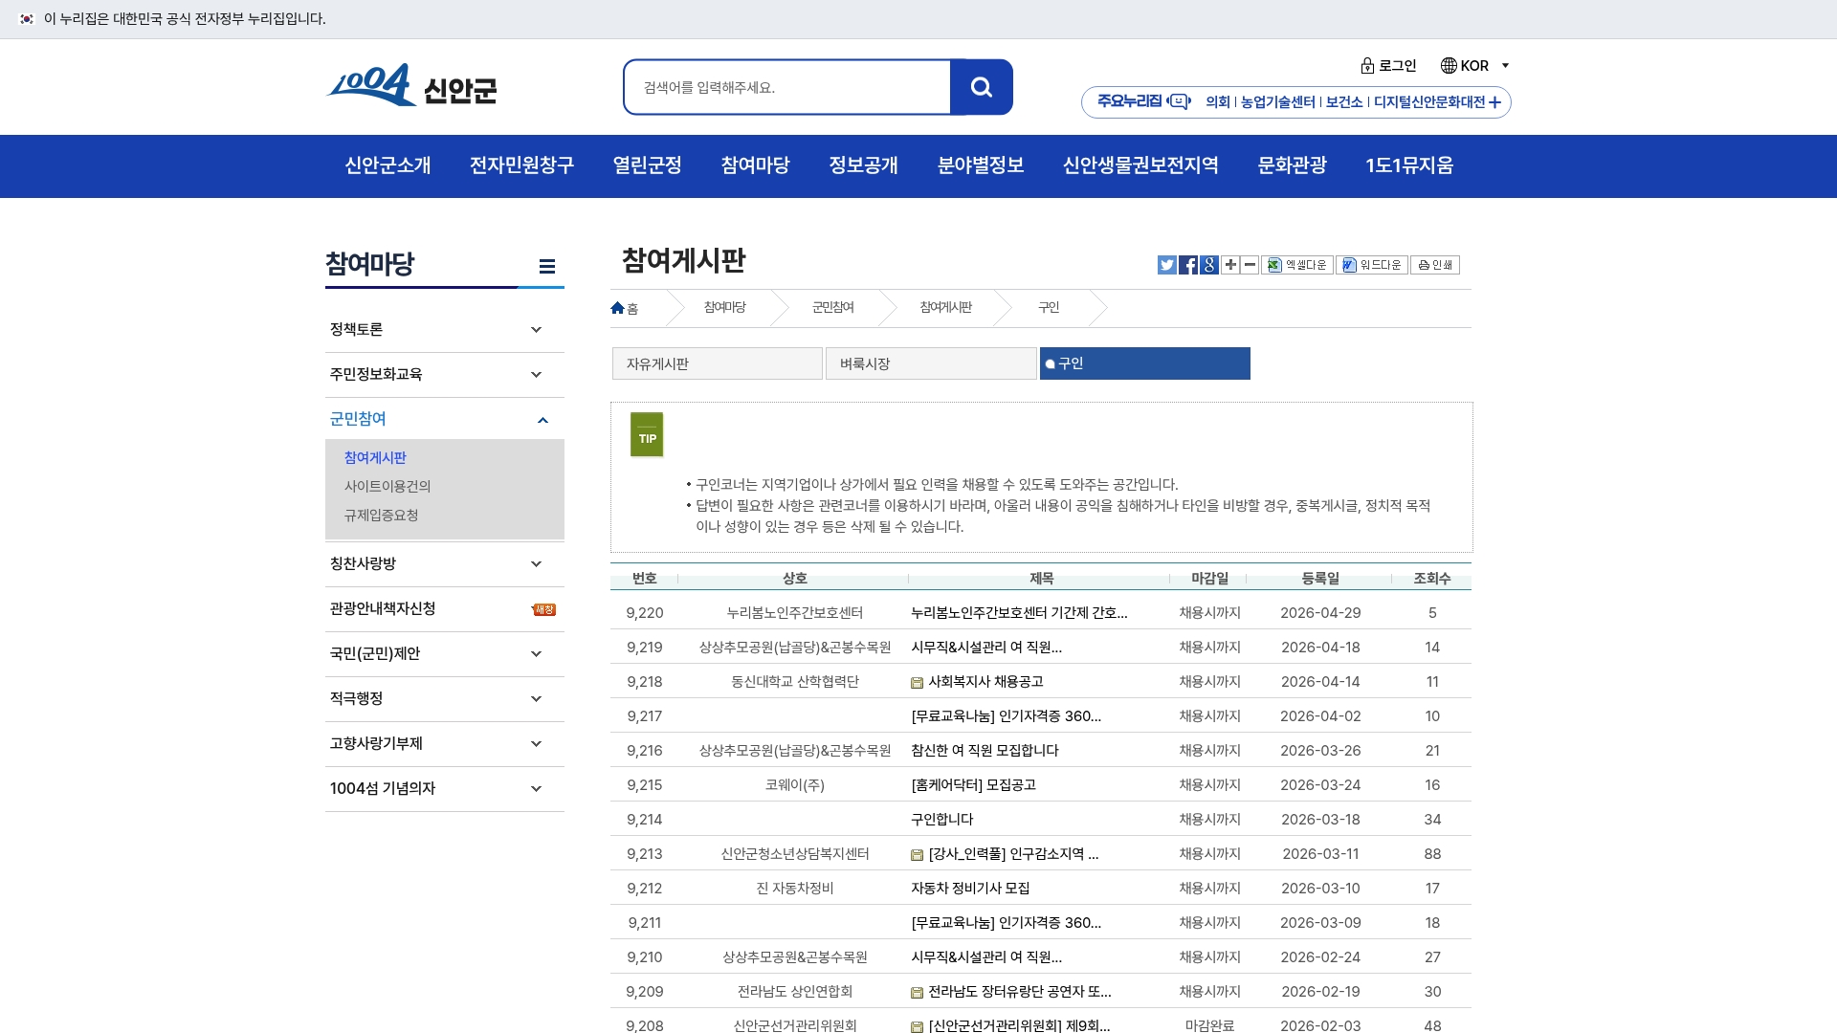Open the 보건소 link
1837x1033 pixels.
1344,102
